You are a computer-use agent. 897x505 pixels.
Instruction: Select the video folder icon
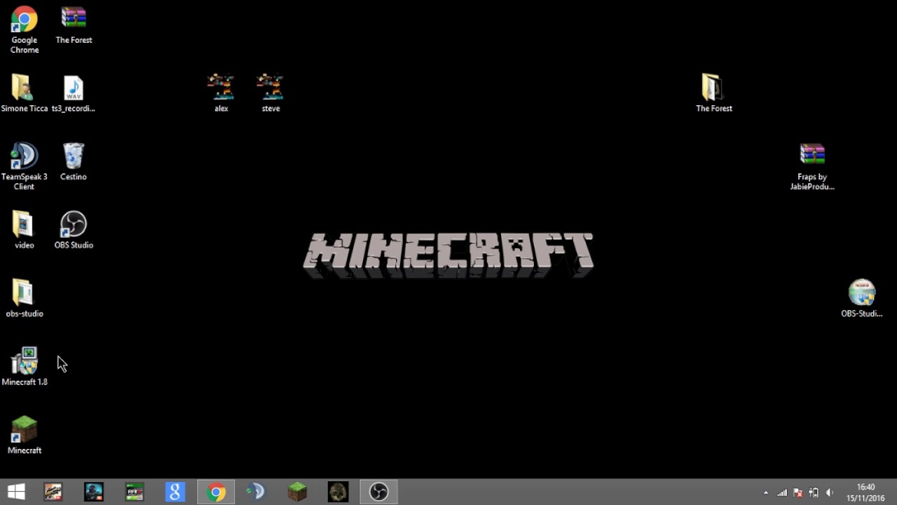pos(24,230)
